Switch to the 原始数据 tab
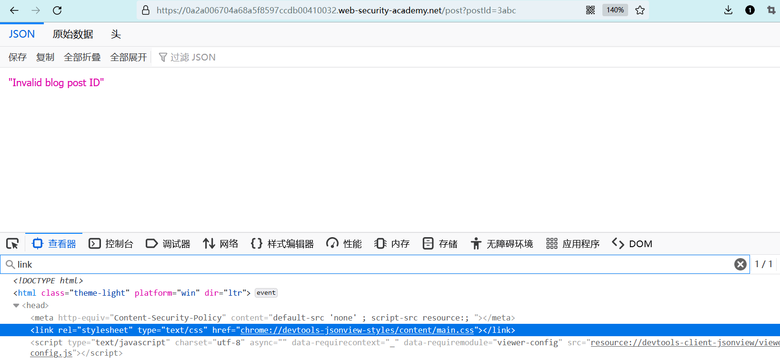 click(x=73, y=34)
